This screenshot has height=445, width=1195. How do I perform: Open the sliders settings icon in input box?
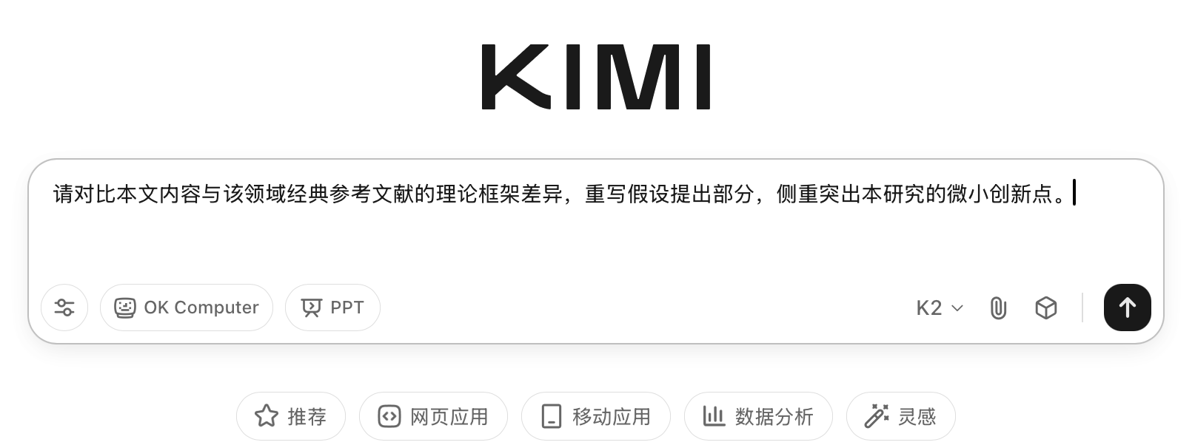[x=64, y=308]
